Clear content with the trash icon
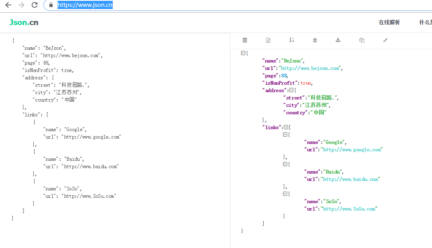The height and width of the screenshot is (248, 432). (315, 40)
